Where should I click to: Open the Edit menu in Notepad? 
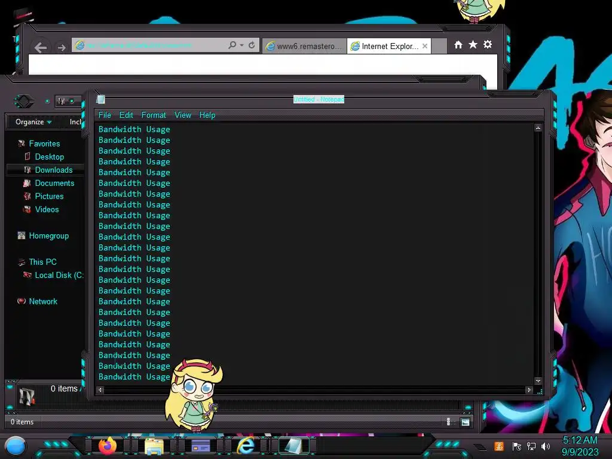tap(126, 115)
